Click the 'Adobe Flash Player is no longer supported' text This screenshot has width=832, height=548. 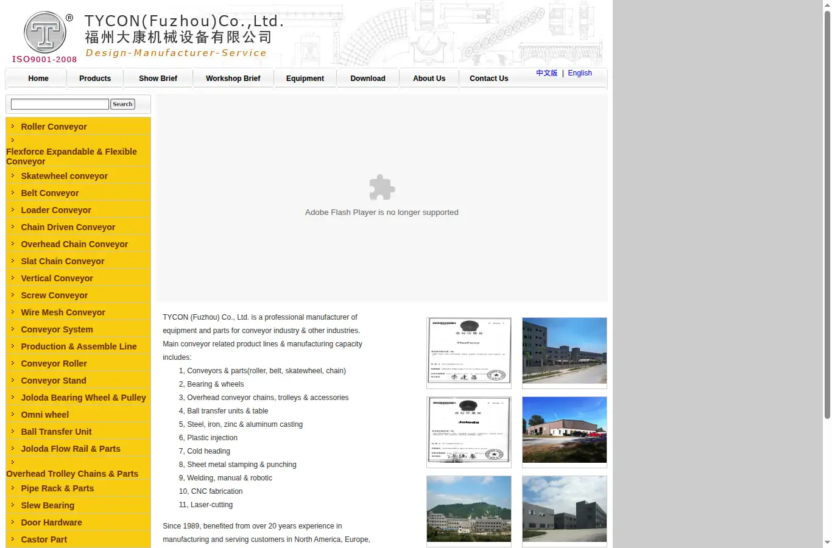pyautogui.click(x=382, y=213)
